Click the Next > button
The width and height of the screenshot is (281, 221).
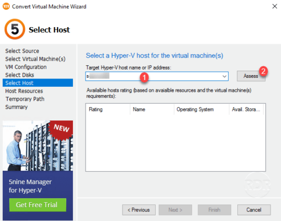coord(176,210)
